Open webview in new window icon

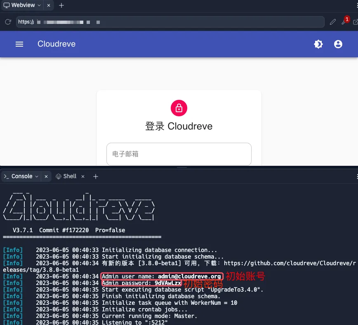coord(355,22)
